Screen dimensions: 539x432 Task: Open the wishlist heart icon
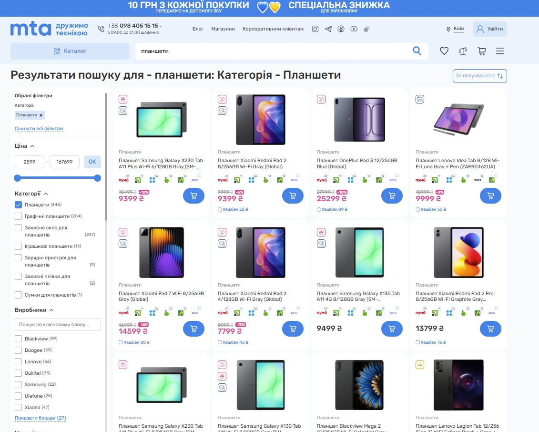(x=444, y=51)
